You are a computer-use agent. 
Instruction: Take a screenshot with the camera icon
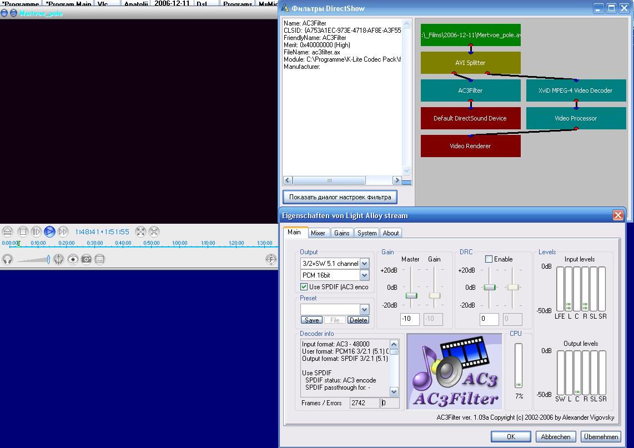(x=86, y=259)
